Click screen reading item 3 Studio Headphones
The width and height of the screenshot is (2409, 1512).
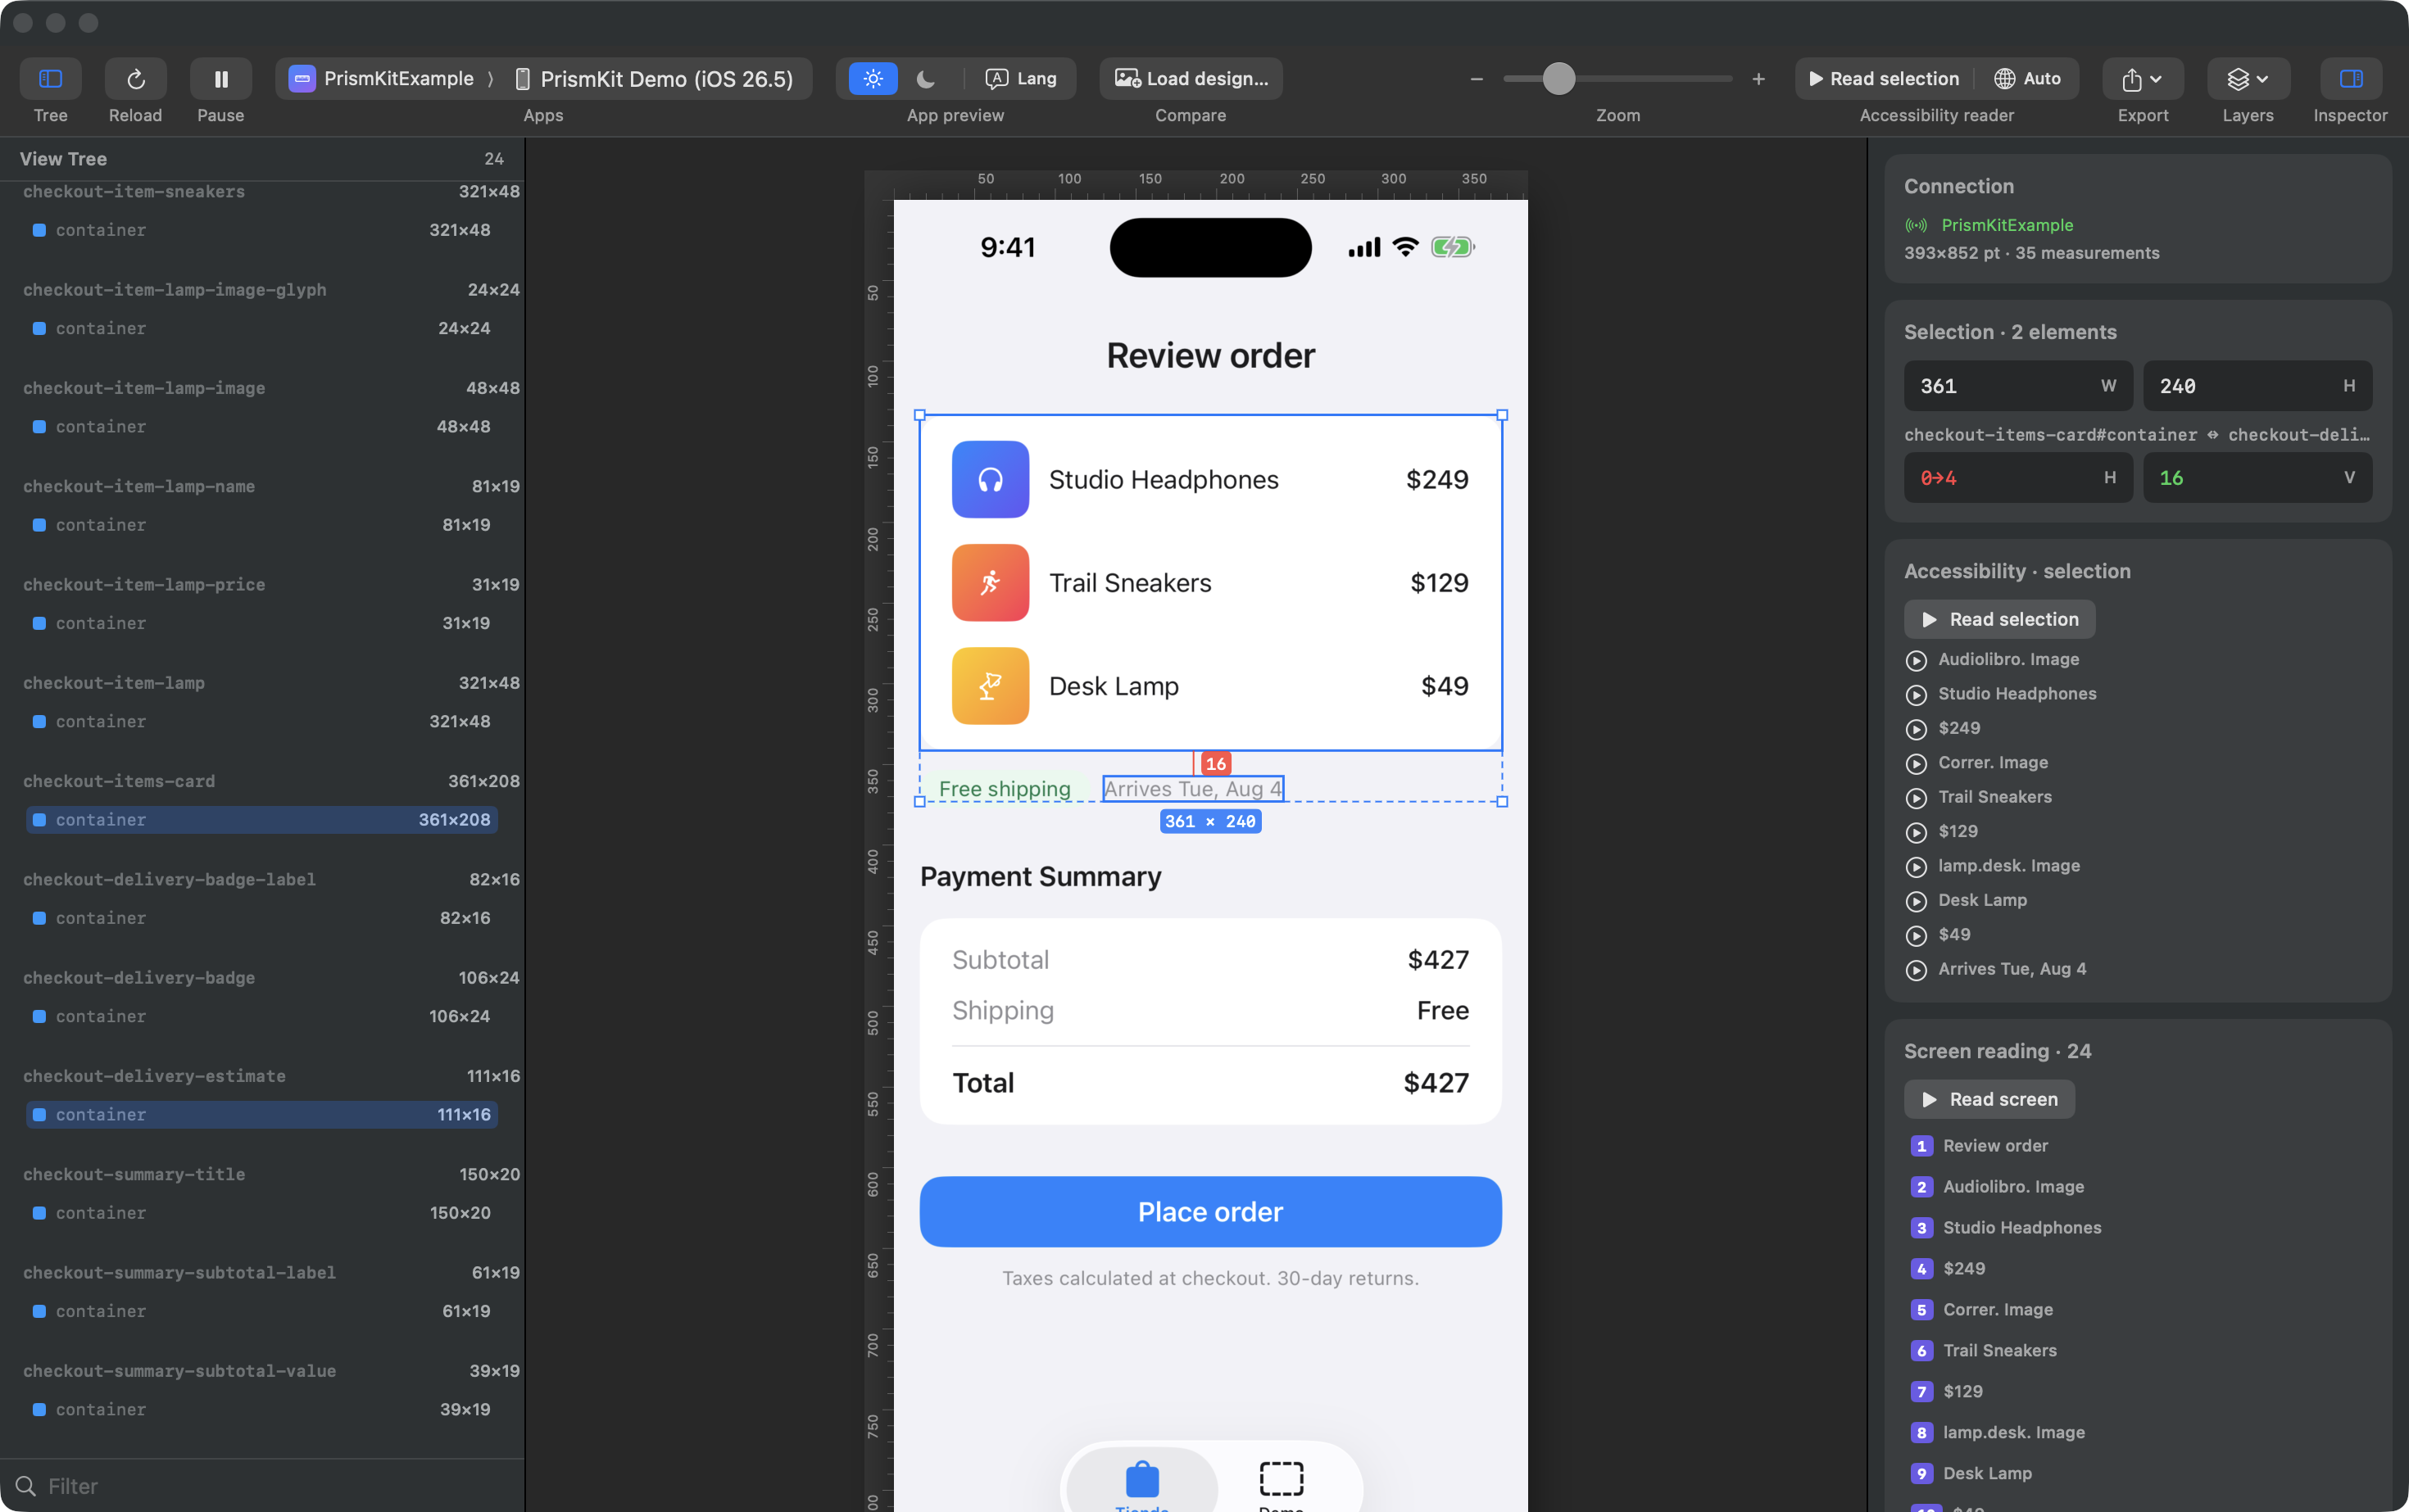pos(2005,1228)
